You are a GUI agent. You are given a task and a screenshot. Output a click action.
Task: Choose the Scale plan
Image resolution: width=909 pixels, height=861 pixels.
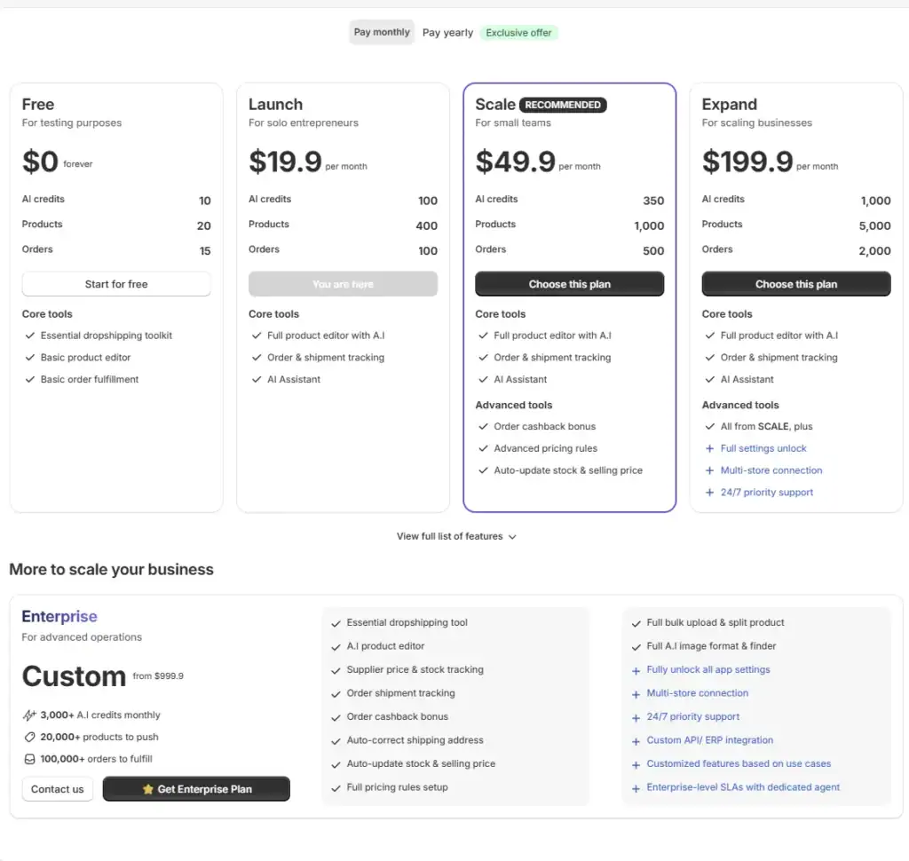[x=569, y=284]
